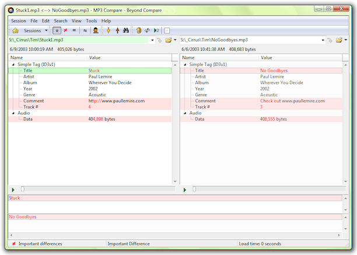Click the right playback position slider thumb

pyautogui.click(x=194, y=189)
